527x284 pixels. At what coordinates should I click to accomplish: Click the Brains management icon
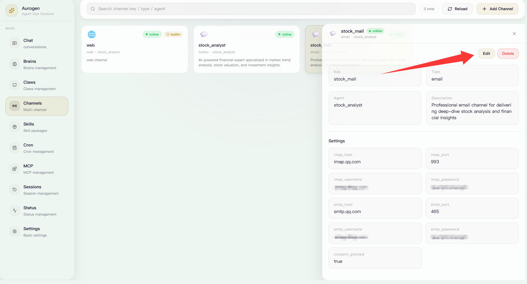[x=15, y=64]
